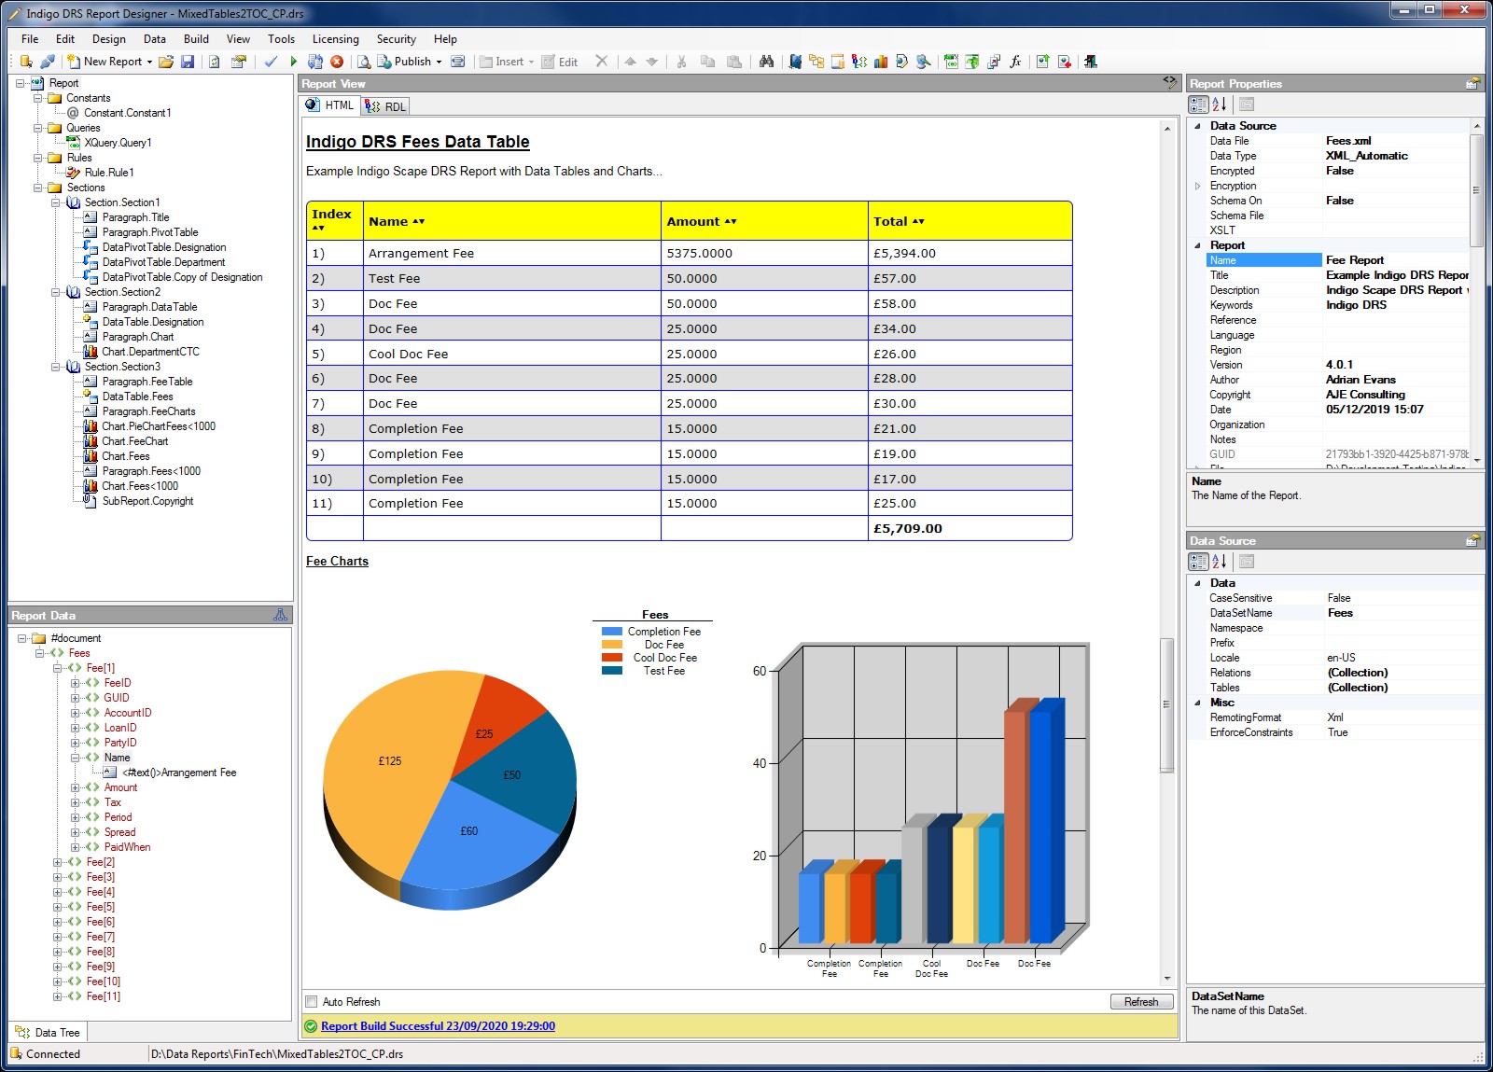Click the blue checkmark Validate icon
This screenshot has width=1493, height=1072.
click(x=271, y=62)
